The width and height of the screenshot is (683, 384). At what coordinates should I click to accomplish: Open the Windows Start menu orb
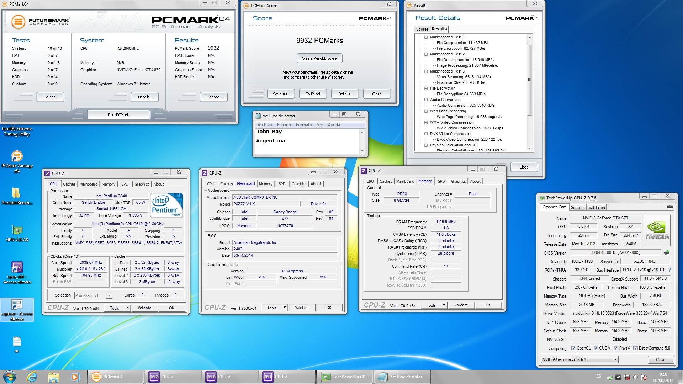10,377
